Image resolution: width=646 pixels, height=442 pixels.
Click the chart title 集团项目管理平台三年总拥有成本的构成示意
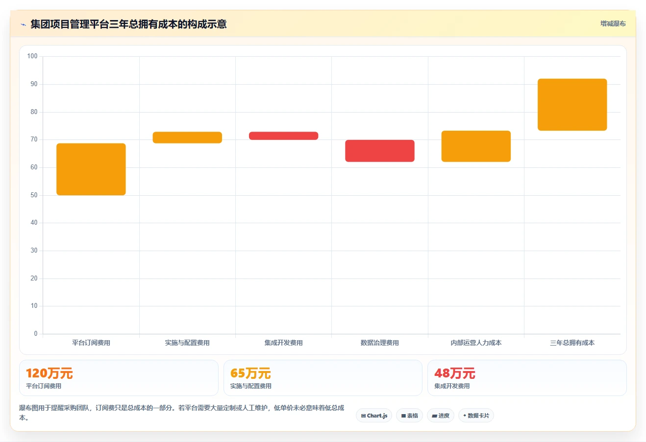click(128, 24)
